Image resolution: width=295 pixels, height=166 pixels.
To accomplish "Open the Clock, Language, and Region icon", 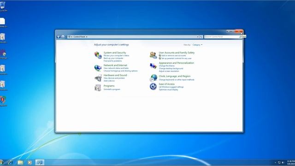I will pyautogui.click(x=153, y=78).
